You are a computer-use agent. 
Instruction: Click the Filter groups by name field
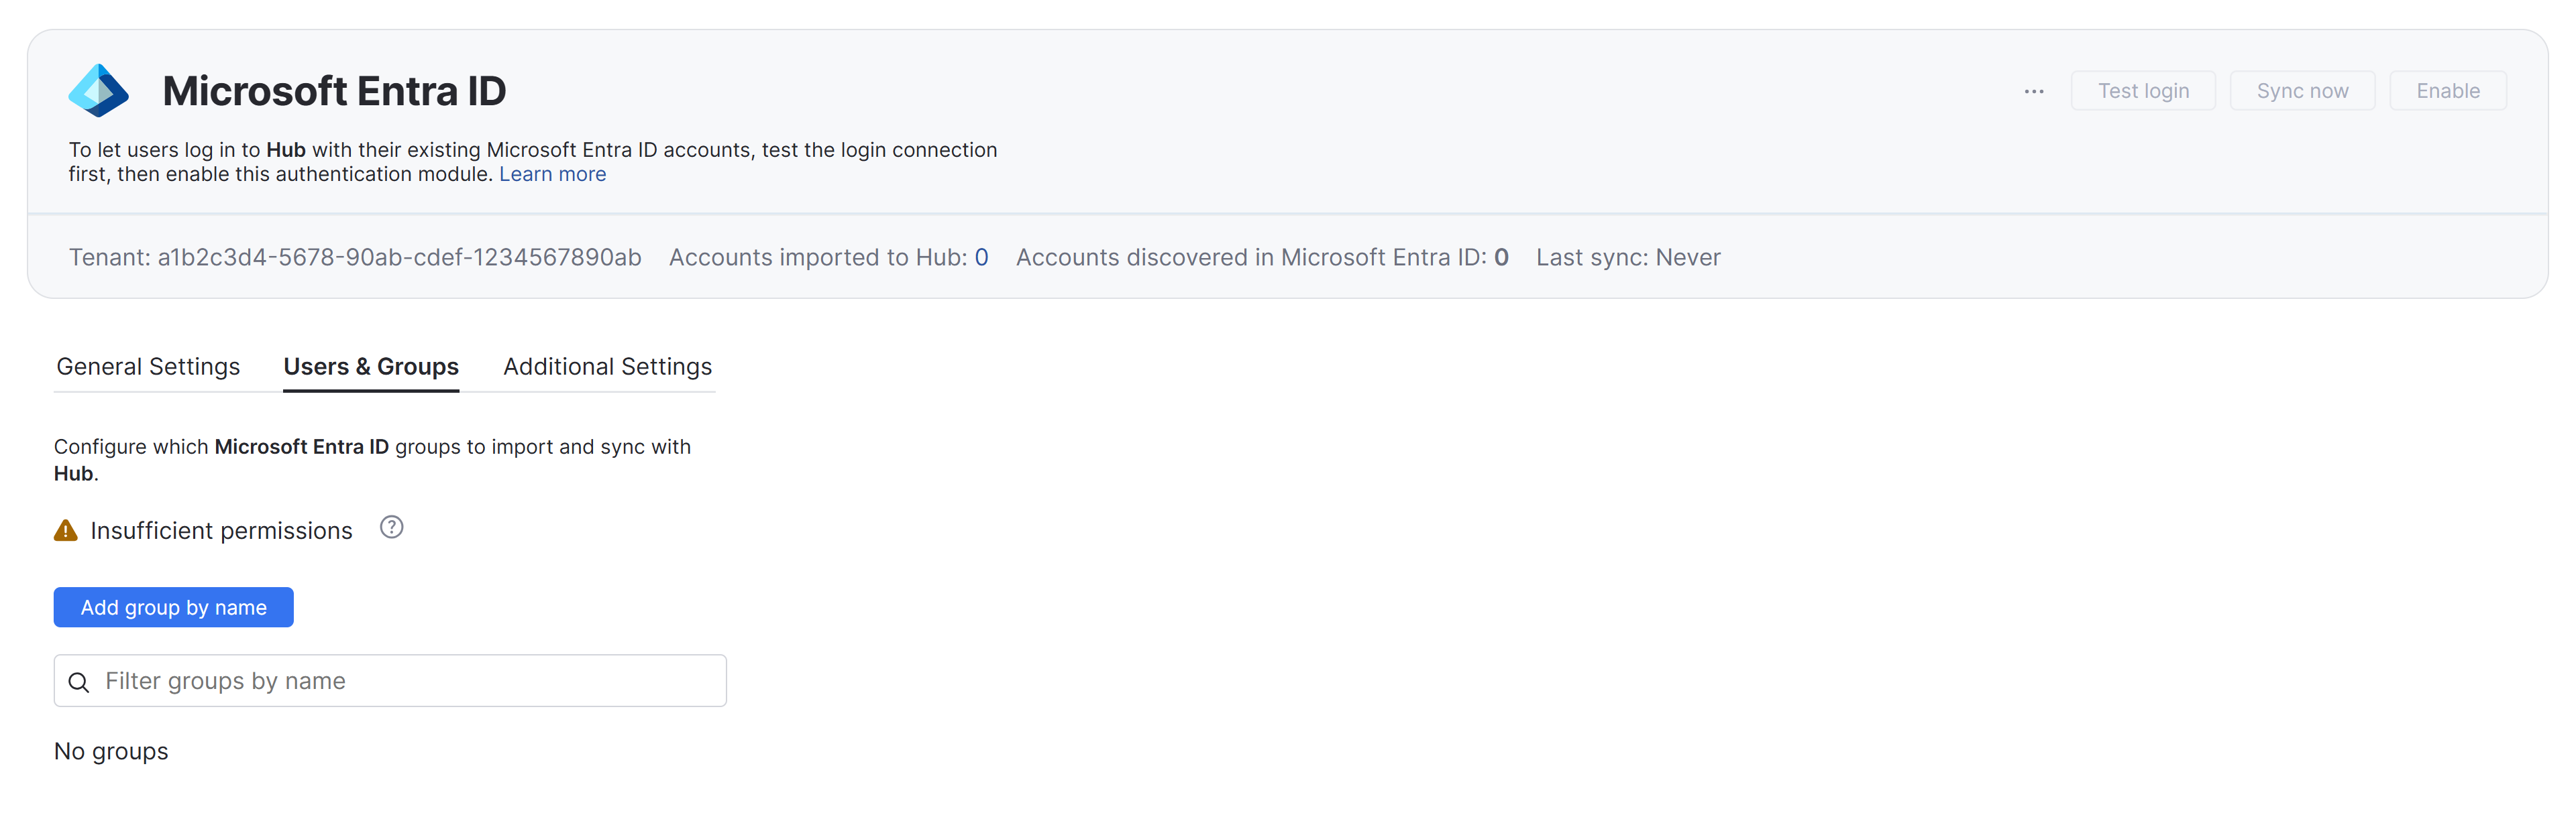click(x=390, y=680)
